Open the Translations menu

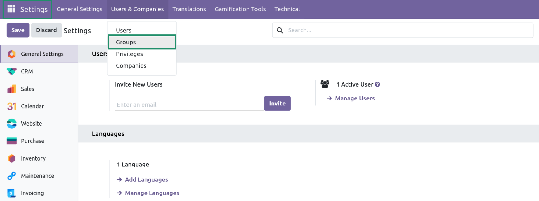(x=189, y=9)
